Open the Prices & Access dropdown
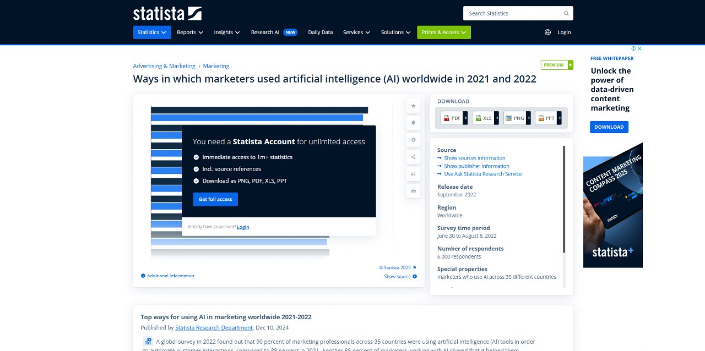This screenshot has width=705, height=351. pyautogui.click(x=444, y=32)
